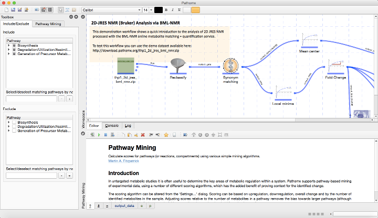Click the Bold formatting icon
The width and height of the screenshot is (378, 218).
click(166, 10)
